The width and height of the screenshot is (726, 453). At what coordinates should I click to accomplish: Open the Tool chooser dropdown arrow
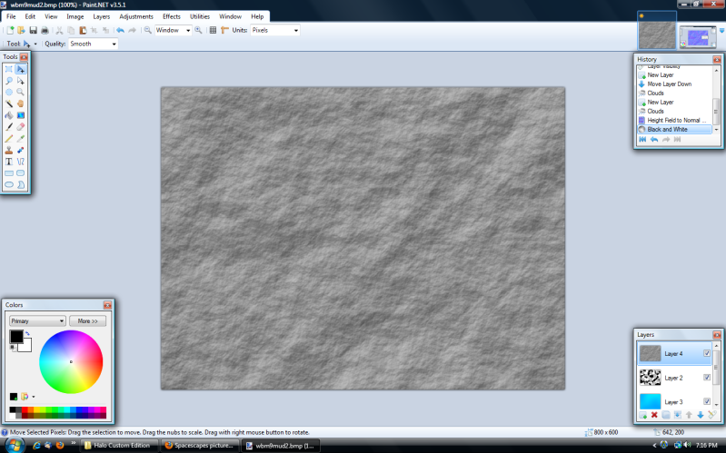click(35, 44)
